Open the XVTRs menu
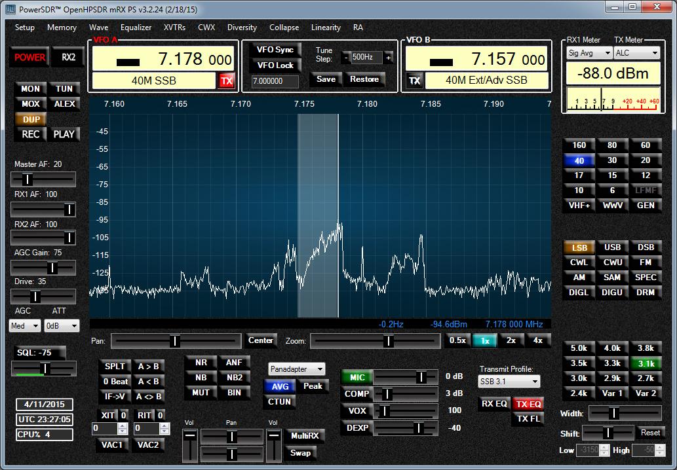The image size is (677, 470). tap(174, 27)
